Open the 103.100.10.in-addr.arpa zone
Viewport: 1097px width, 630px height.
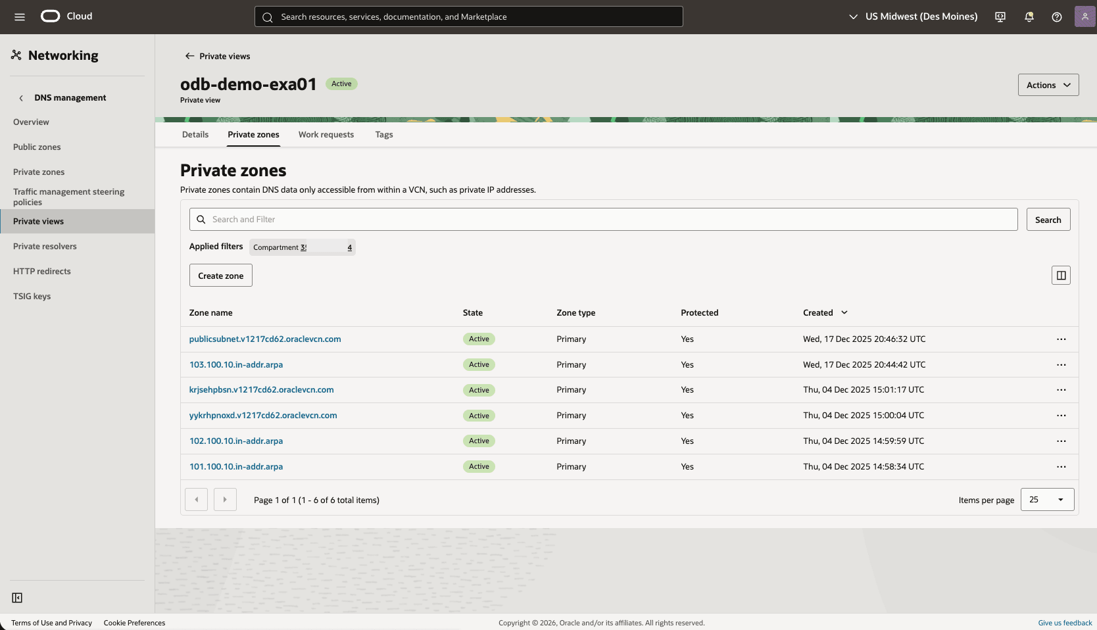235,364
